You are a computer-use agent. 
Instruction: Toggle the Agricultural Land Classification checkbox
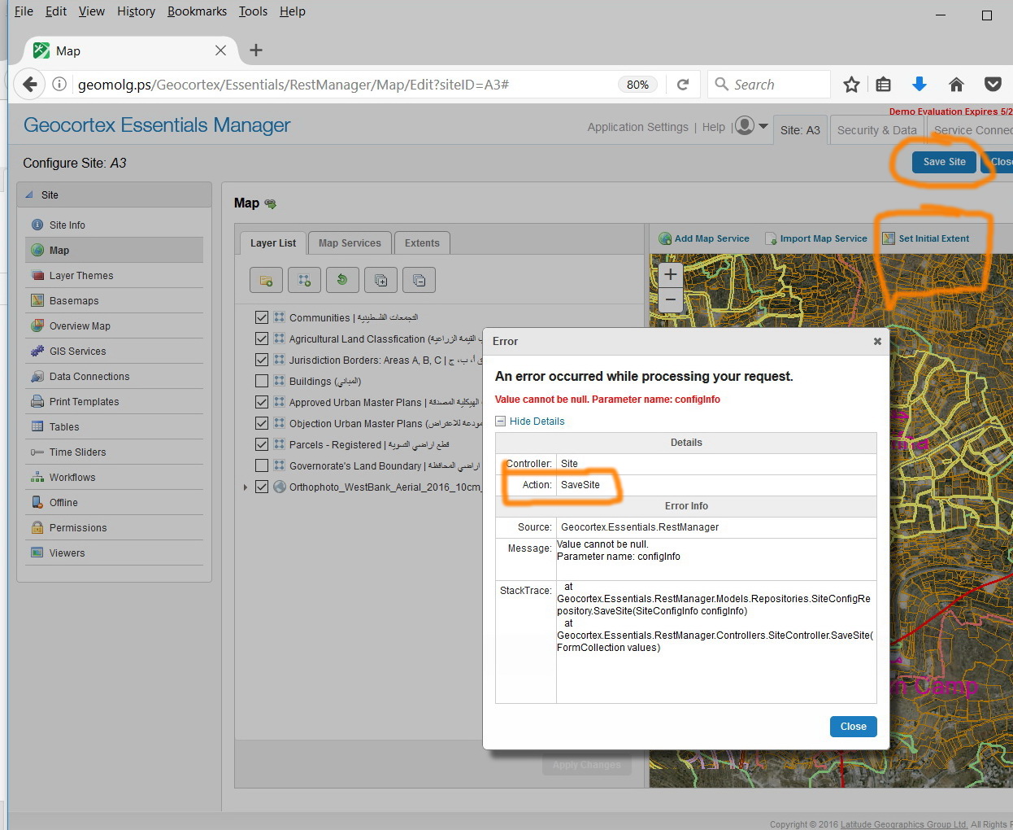(x=262, y=339)
